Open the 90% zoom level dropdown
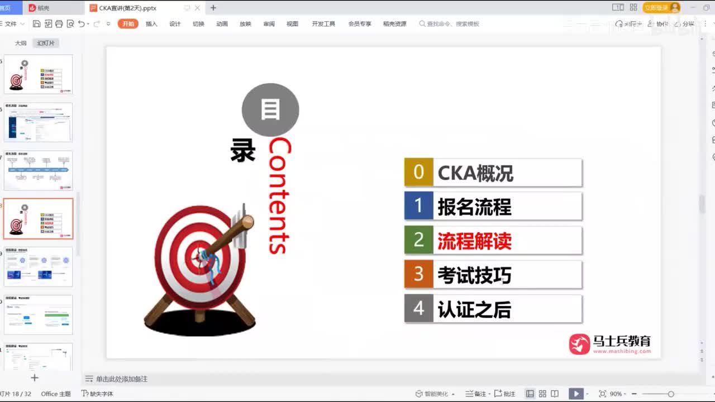Screen dimensions: 715x402 pos(618,394)
